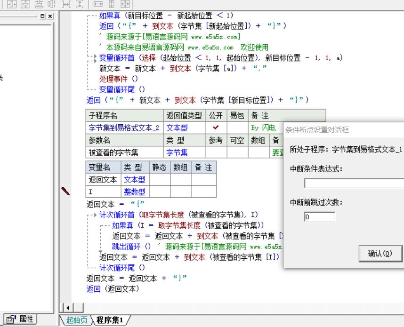This screenshot has height=327, width=404.
Task: Click the 整数型 type cell of variable I
Action: click(135, 191)
